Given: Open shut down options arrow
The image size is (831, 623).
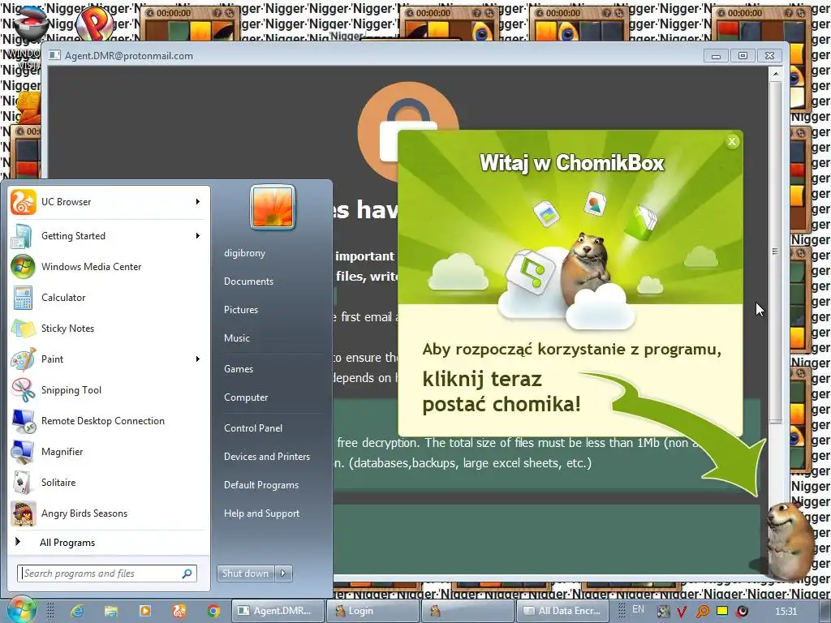Looking at the screenshot, I should coord(283,574).
